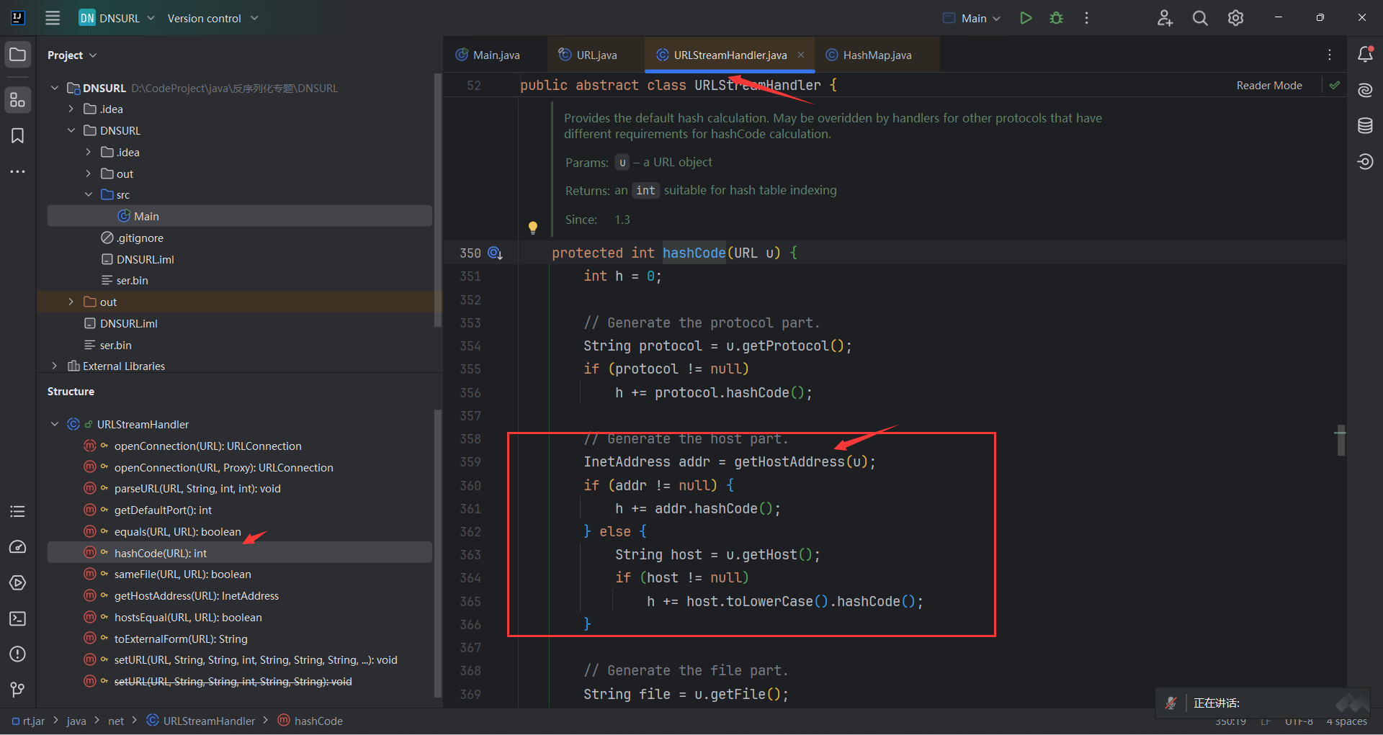Open the Notifications bell
Image resolution: width=1383 pixels, height=735 pixels.
(x=1365, y=54)
